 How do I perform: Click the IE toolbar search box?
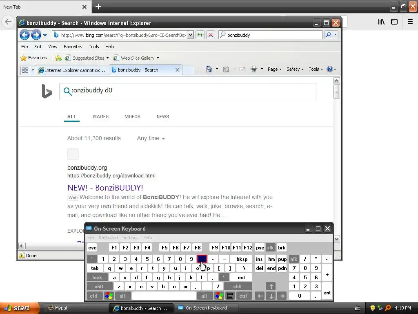(x=270, y=35)
